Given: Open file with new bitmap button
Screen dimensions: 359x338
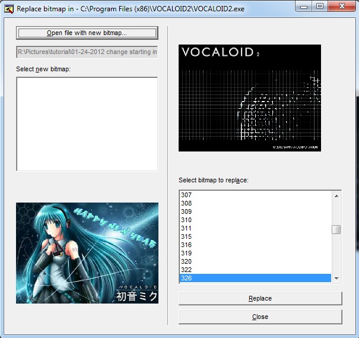Looking at the screenshot, I should [87, 33].
